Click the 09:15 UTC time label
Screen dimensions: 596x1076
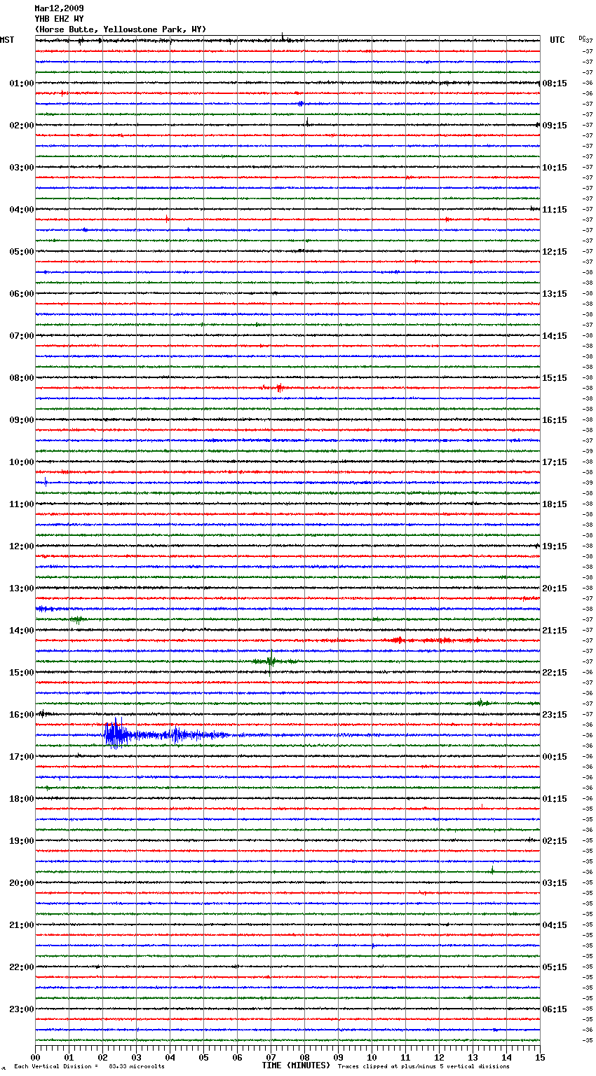555,126
